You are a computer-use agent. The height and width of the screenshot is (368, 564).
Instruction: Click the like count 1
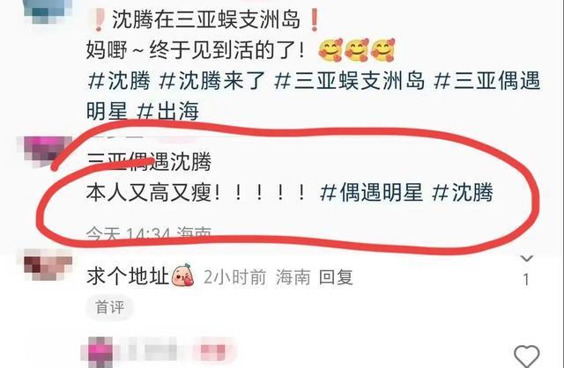tap(526, 280)
